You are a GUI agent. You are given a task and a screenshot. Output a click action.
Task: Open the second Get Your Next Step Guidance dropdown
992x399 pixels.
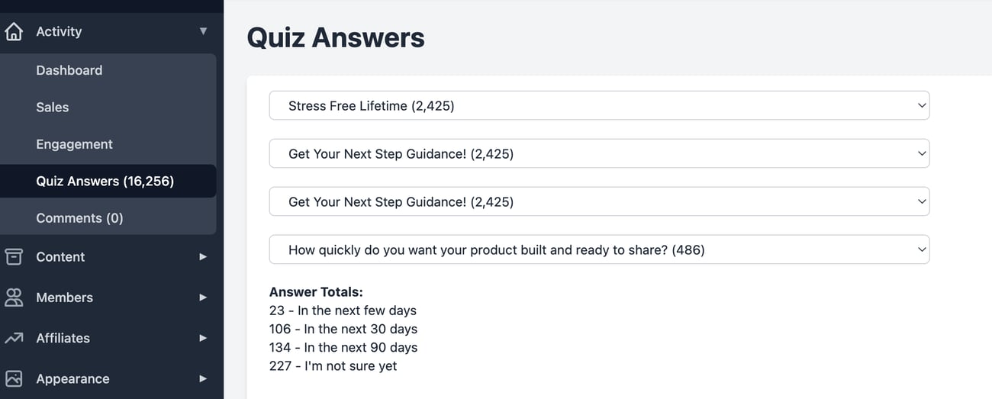pyautogui.click(x=599, y=202)
